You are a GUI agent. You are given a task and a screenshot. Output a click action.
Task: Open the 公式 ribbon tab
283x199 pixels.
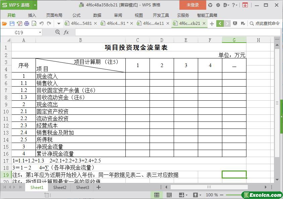click(x=76, y=15)
